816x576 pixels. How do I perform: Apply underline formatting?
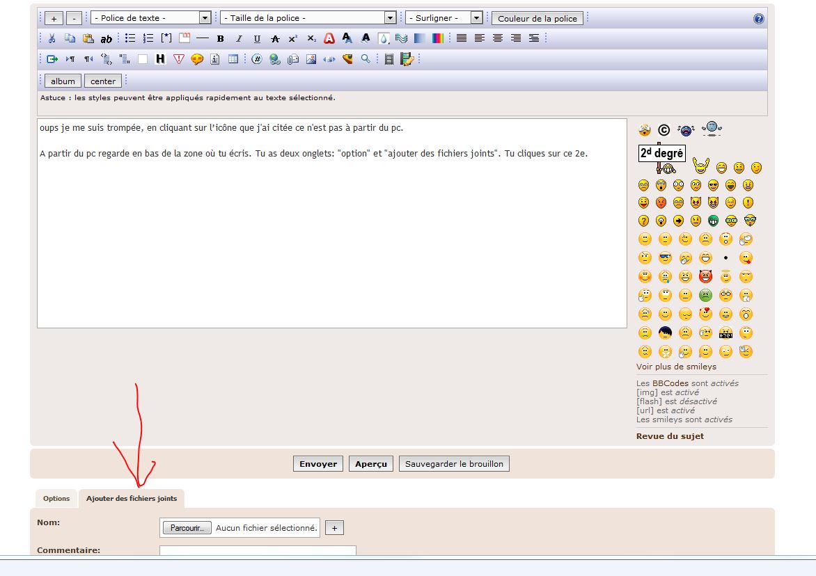(257, 38)
